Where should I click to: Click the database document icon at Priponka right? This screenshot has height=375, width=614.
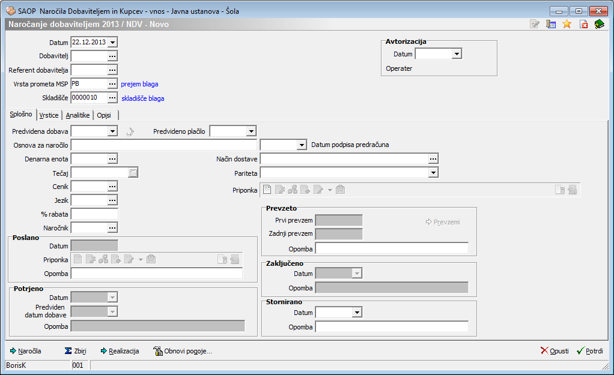pos(560,190)
